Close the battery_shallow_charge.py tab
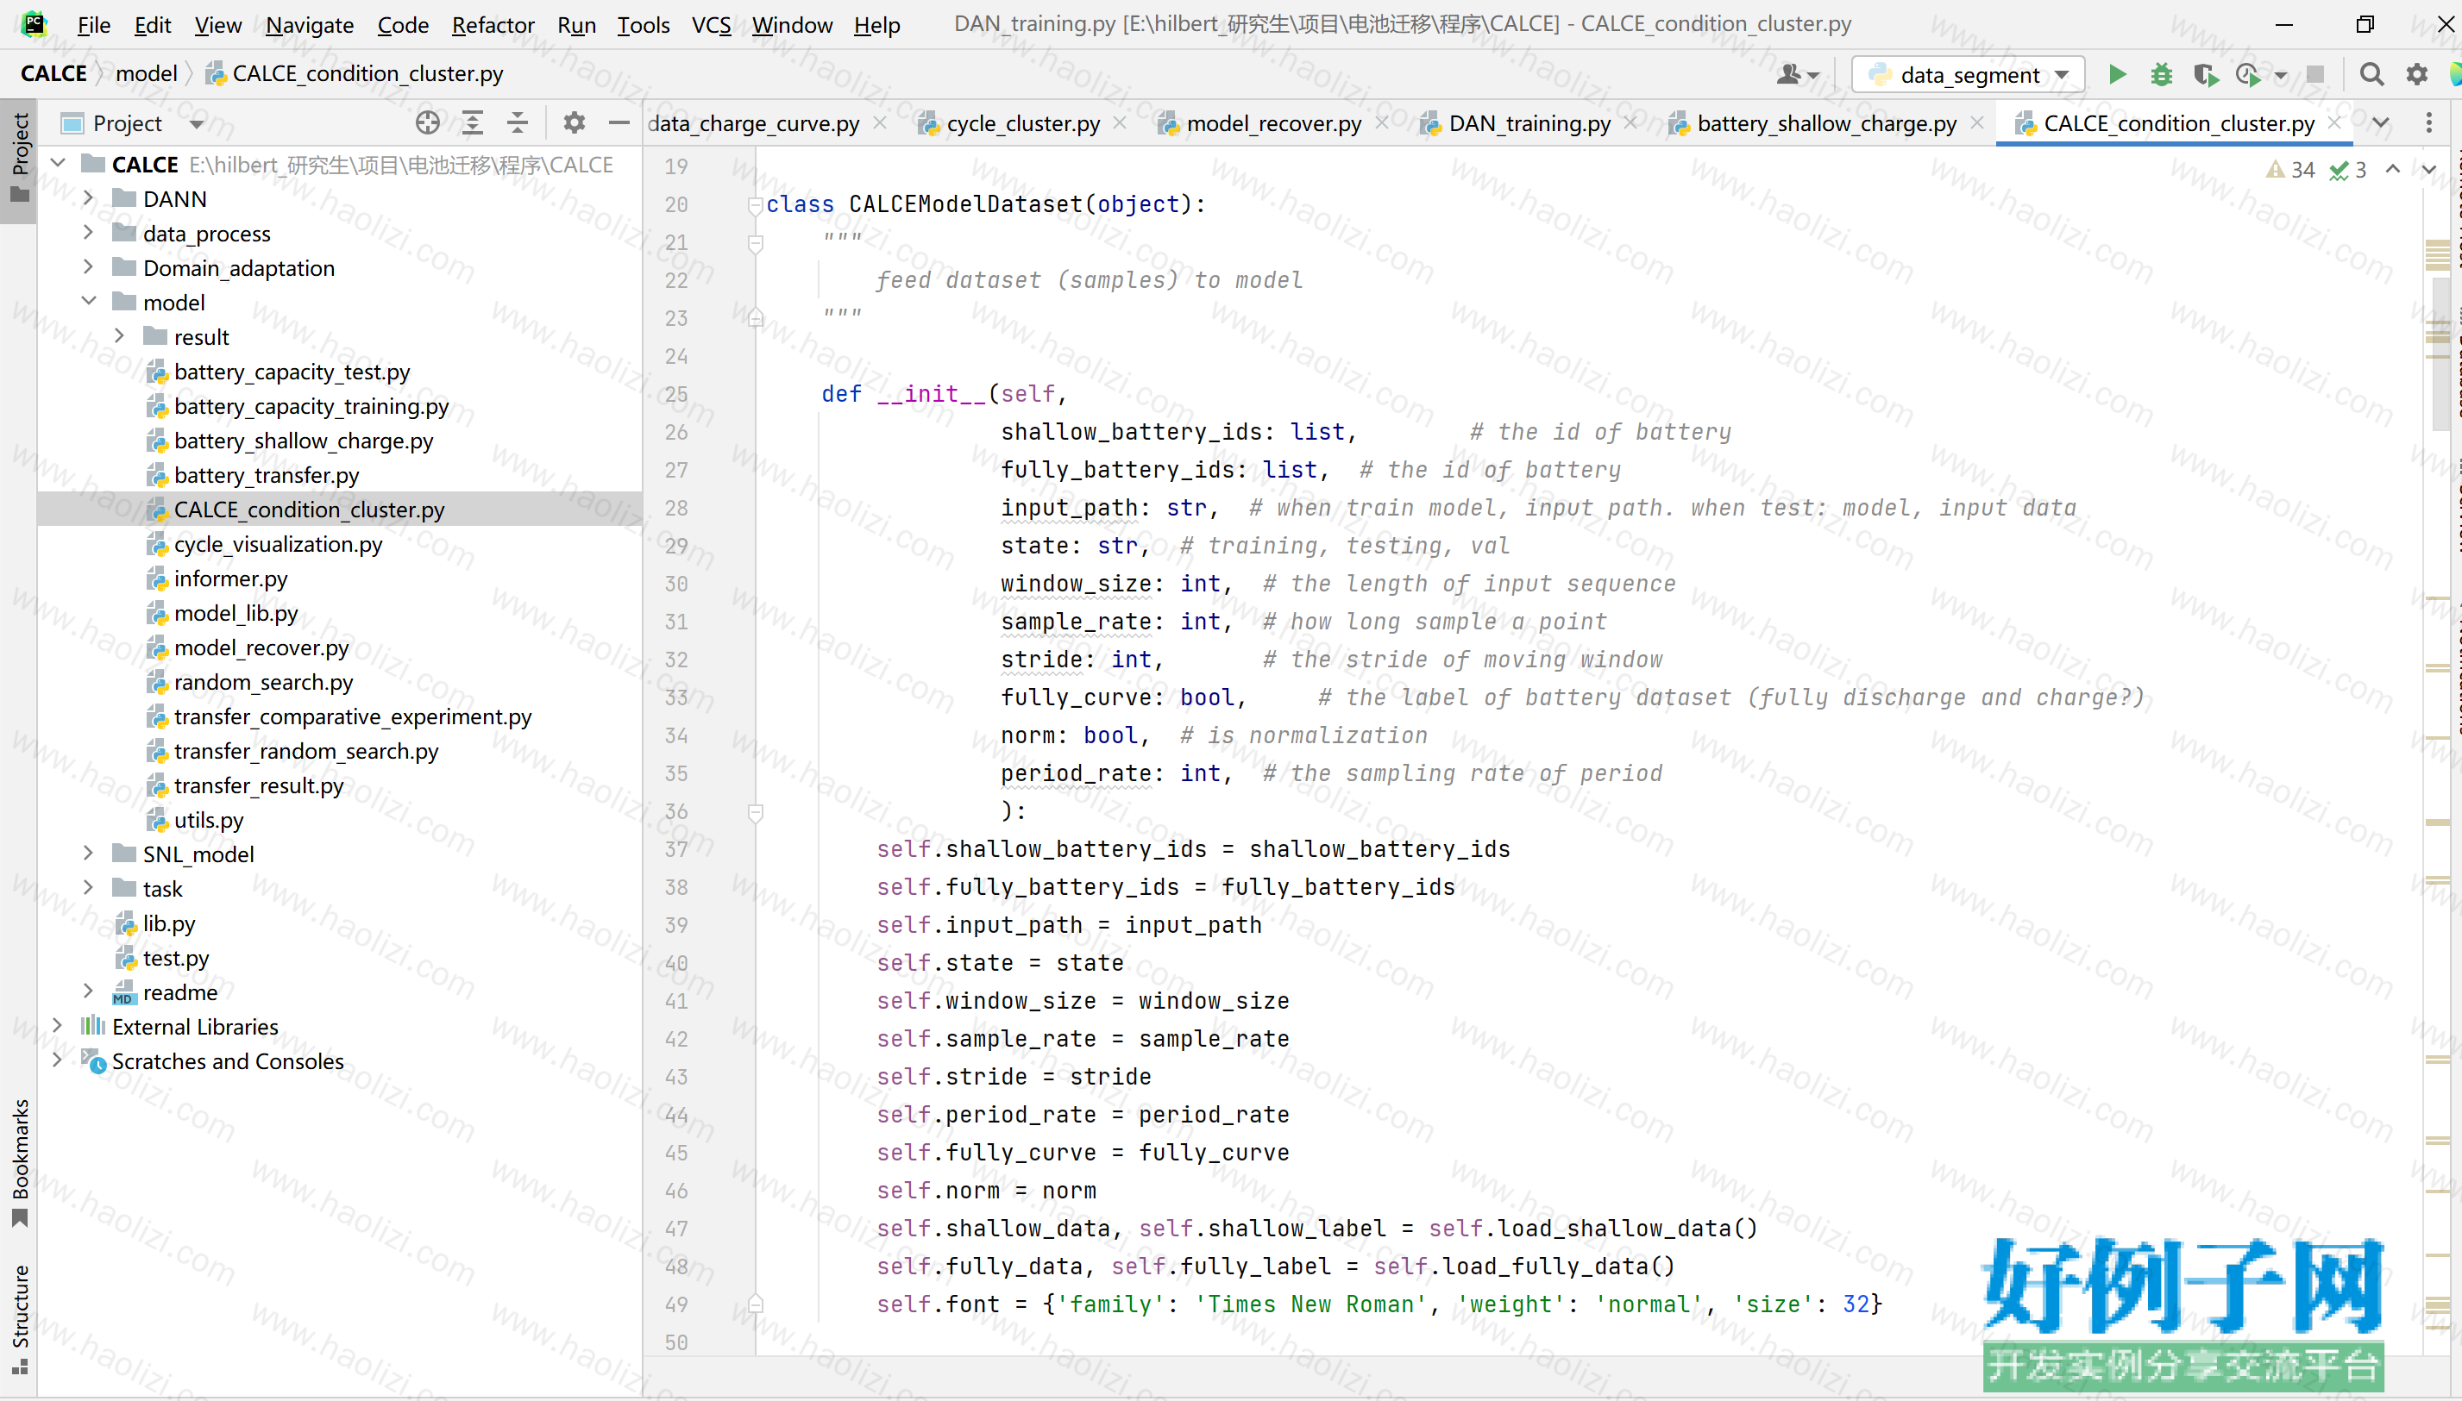The height and width of the screenshot is (1401, 2462). click(1976, 122)
